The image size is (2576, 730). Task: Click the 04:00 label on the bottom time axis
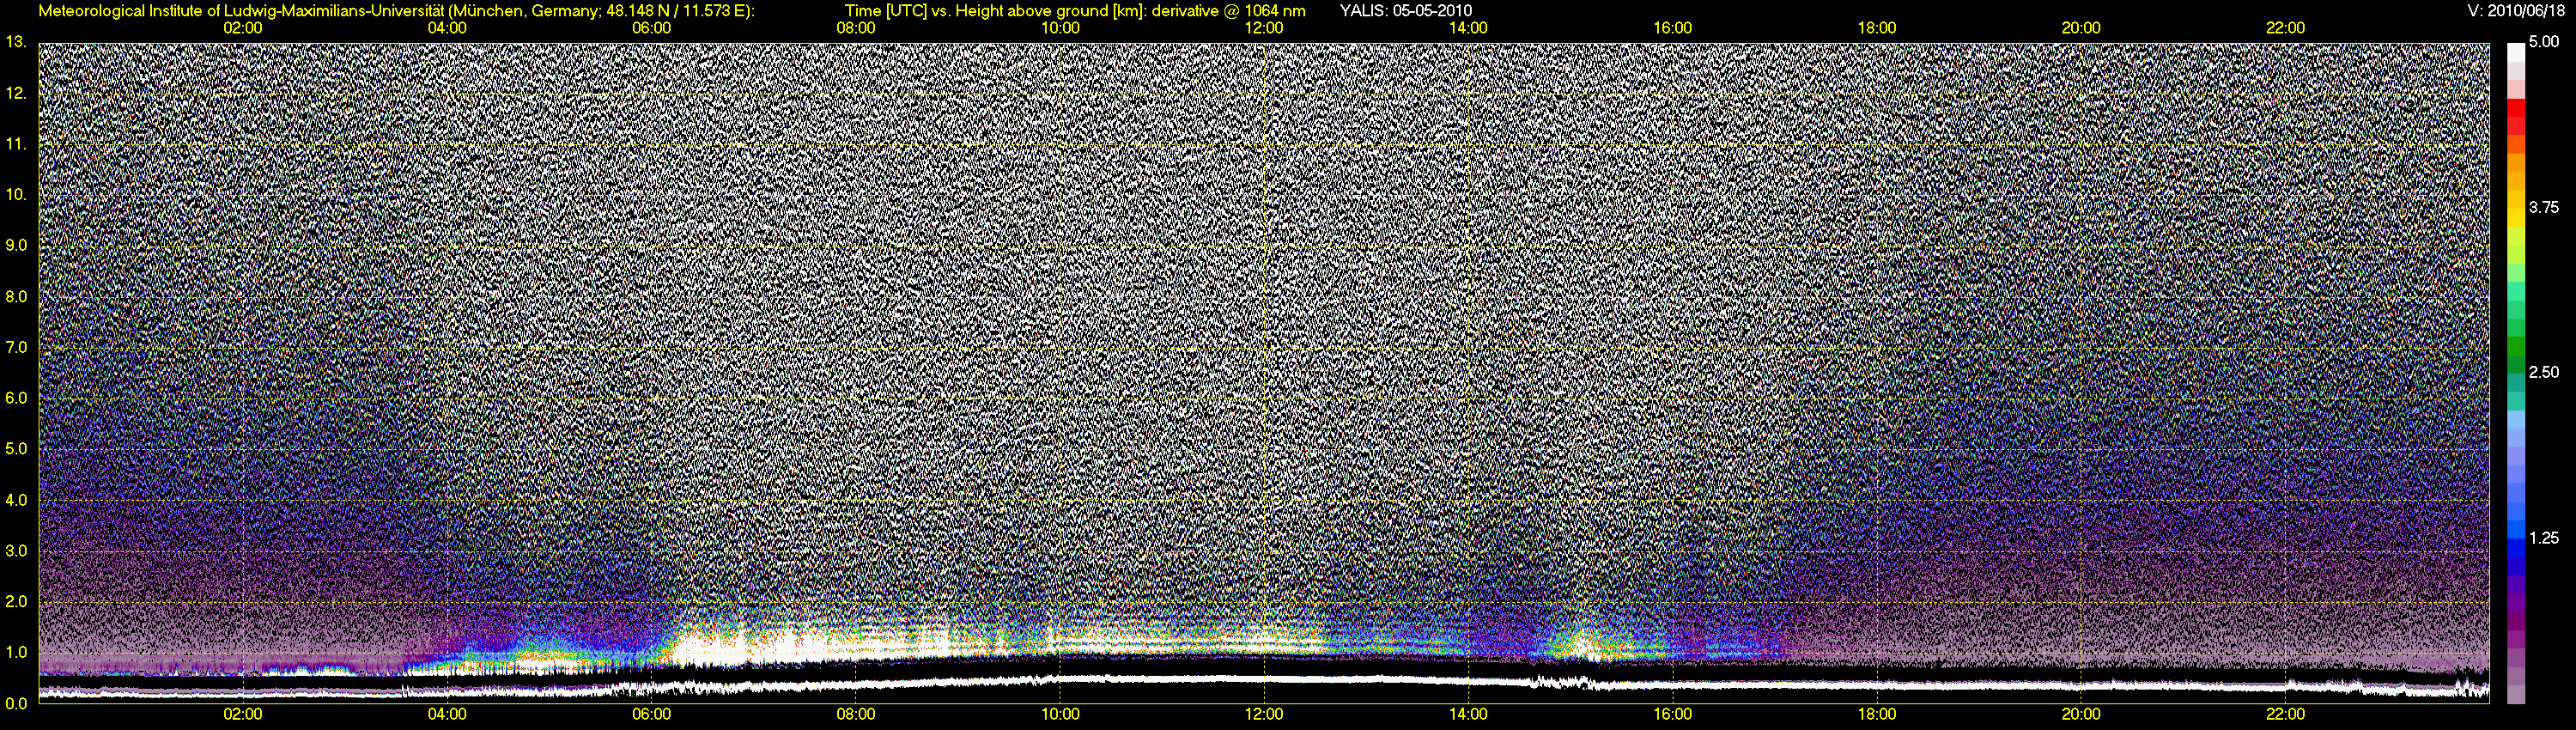447,714
